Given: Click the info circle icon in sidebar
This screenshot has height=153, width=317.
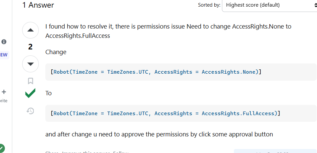Looking at the screenshot, I should 4,42.
